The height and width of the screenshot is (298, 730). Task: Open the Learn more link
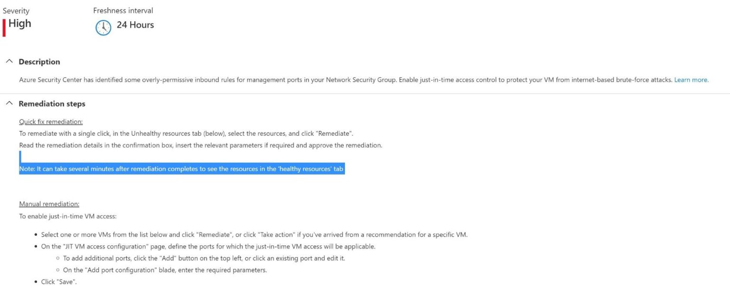pyautogui.click(x=691, y=79)
